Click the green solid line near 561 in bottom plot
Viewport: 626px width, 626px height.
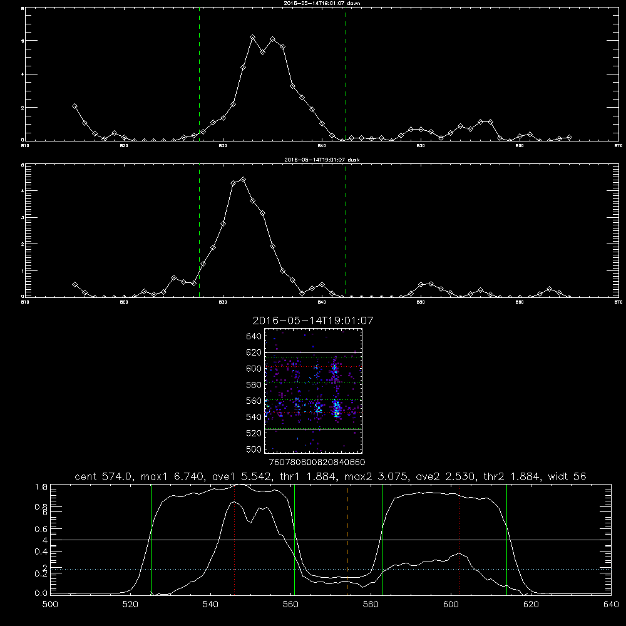click(x=295, y=540)
